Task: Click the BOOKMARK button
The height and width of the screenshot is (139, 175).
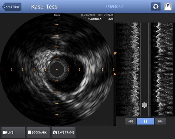Action: tap(39, 132)
